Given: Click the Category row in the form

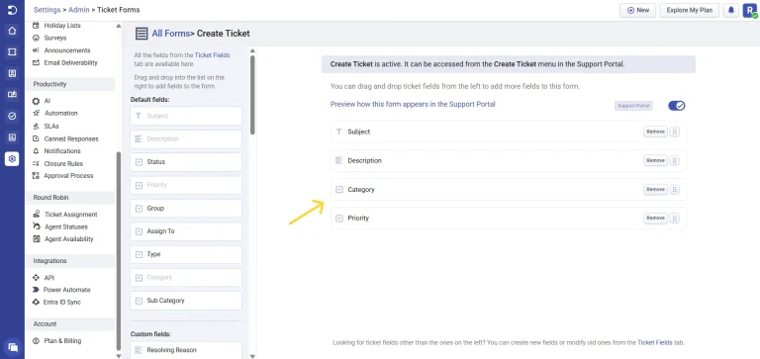Looking at the screenshot, I should (x=509, y=190).
